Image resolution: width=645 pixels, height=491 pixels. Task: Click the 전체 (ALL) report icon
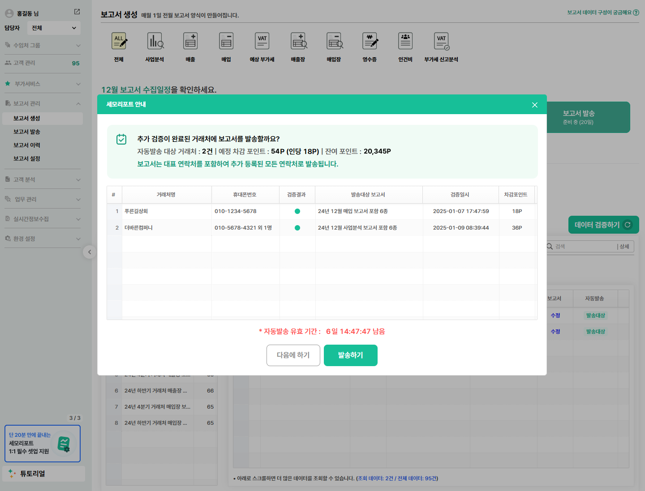coord(119,42)
